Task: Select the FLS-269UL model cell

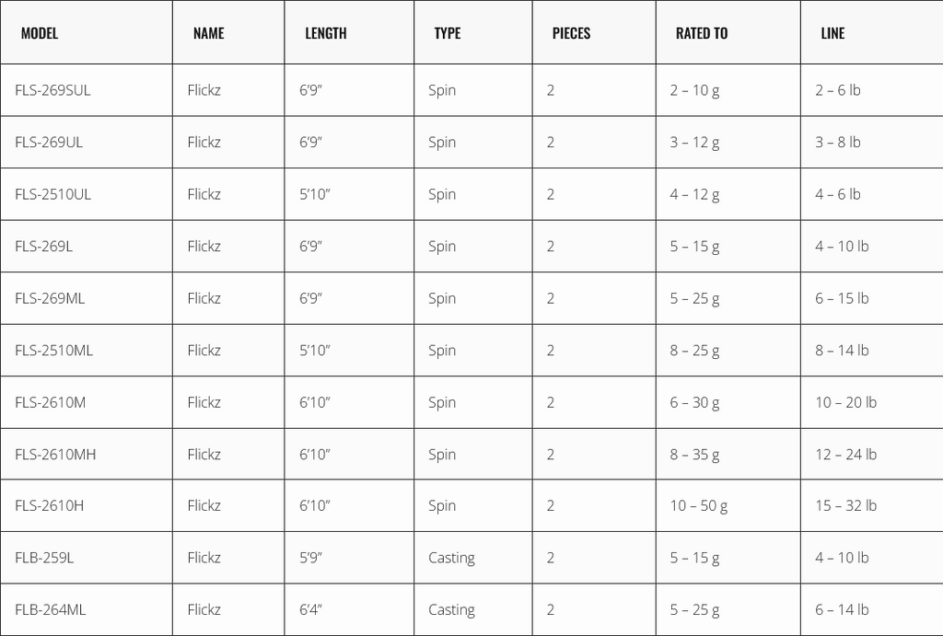Action: point(49,142)
